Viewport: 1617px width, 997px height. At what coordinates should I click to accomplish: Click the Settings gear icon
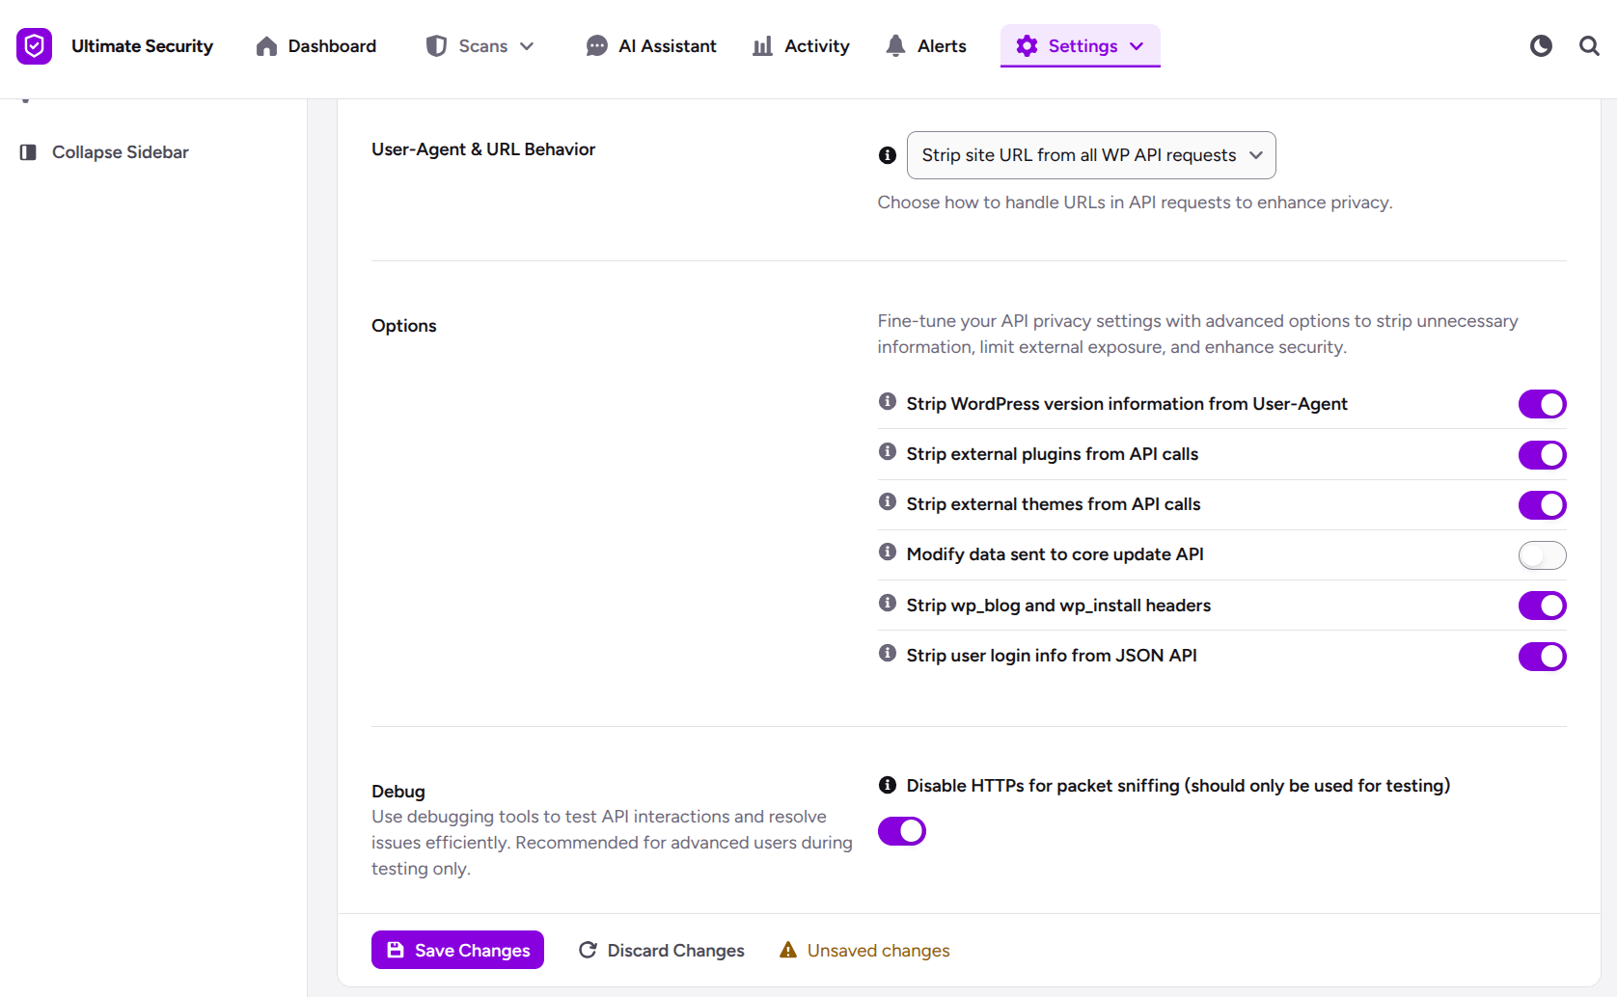(x=1027, y=46)
